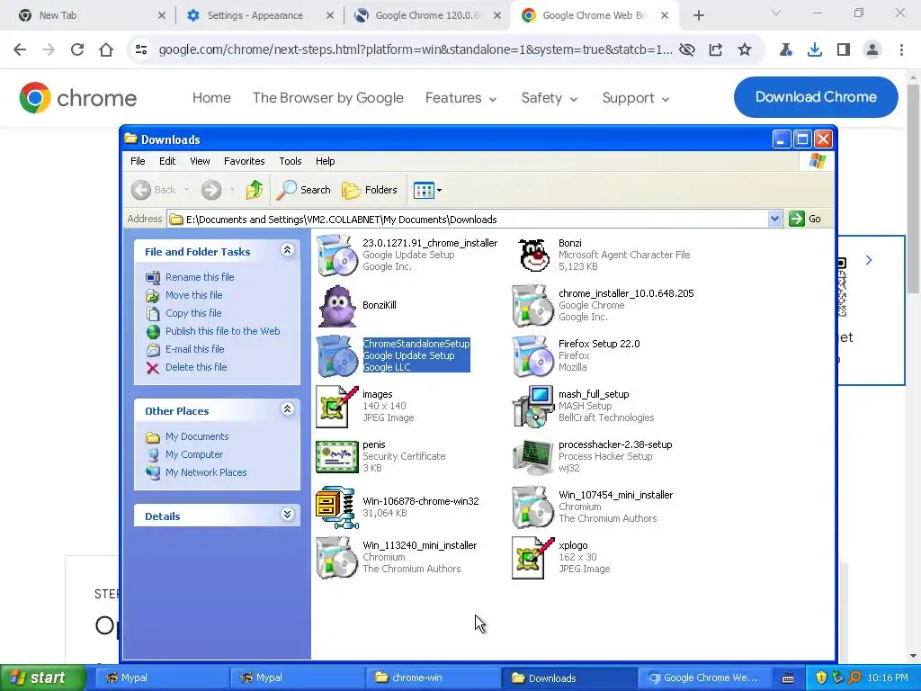Image resolution: width=921 pixels, height=691 pixels.
Task: Bookmark page with the star icon
Action: point(745,49)
